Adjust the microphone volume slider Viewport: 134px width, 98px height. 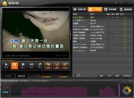click(63, 77)
